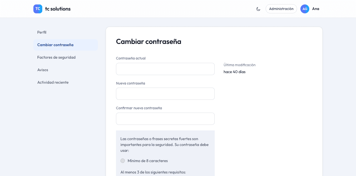Click the 'hace 40 días' value

(234, 72)
